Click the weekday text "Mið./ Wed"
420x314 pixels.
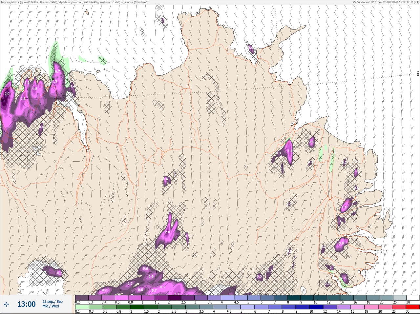click(x=51, y=306)
